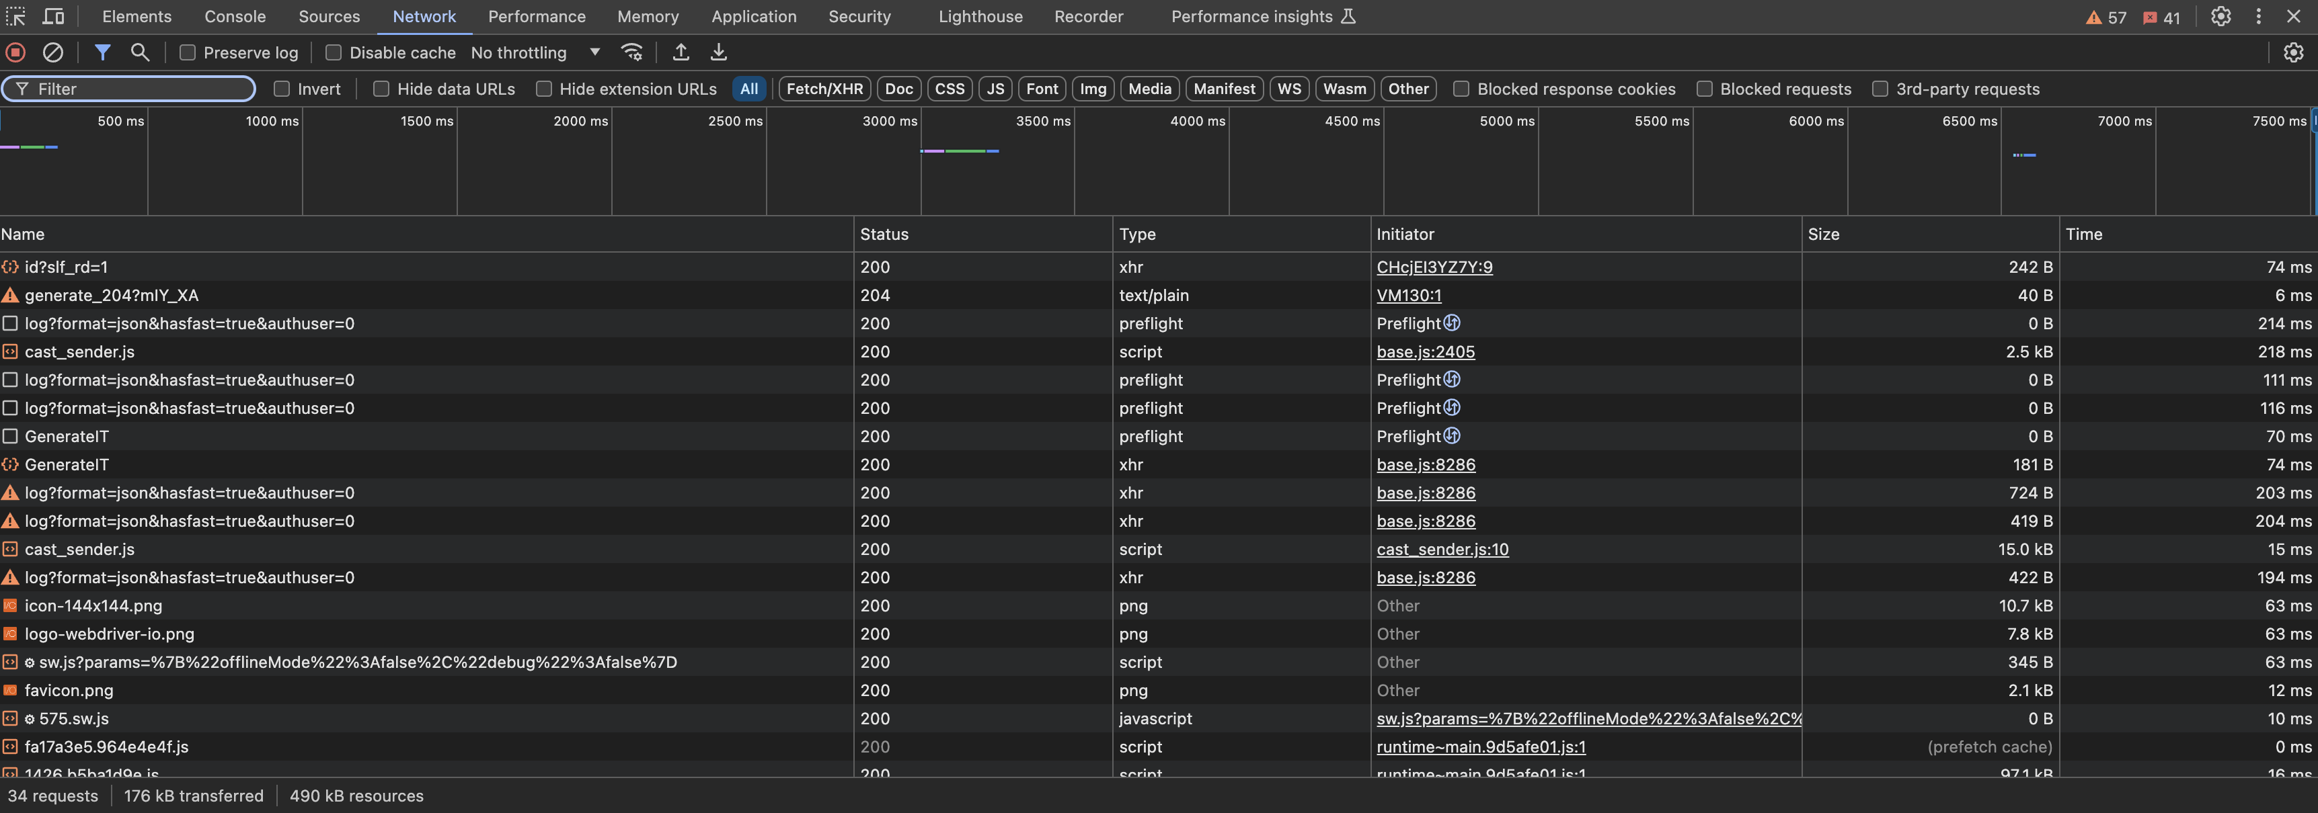Open the Application tab

pyautogui.click(x=754, y=16)
